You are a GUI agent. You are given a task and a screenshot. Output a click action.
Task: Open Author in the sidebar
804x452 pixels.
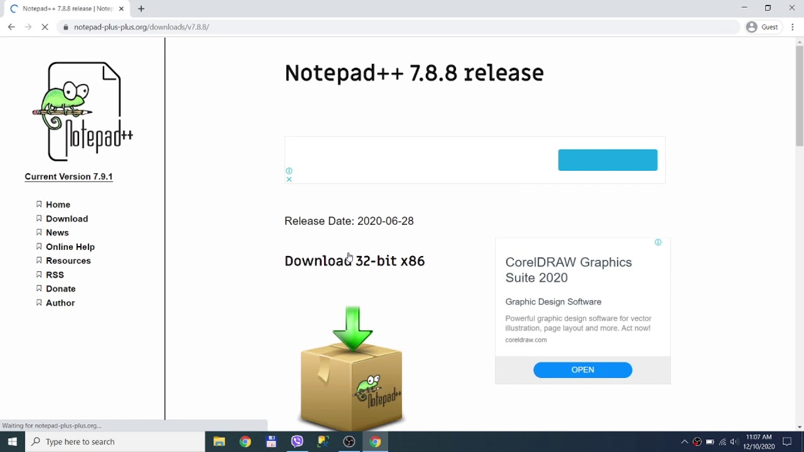[x=60, y=303]
